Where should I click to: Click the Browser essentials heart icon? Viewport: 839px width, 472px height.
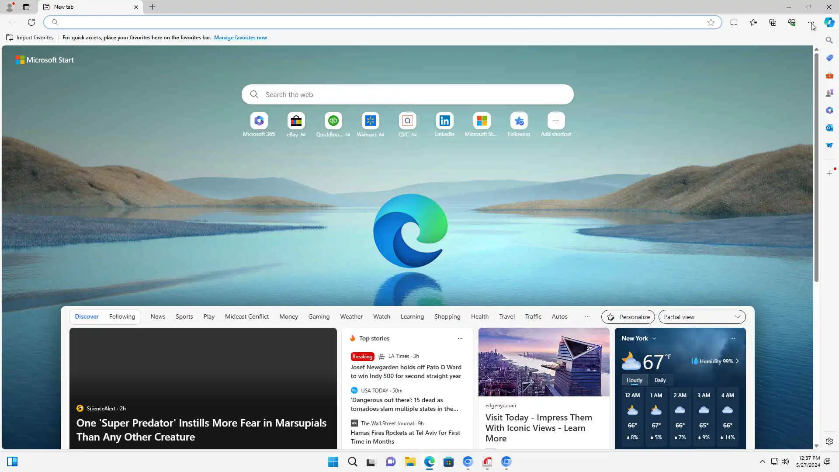tap(792, 22)
